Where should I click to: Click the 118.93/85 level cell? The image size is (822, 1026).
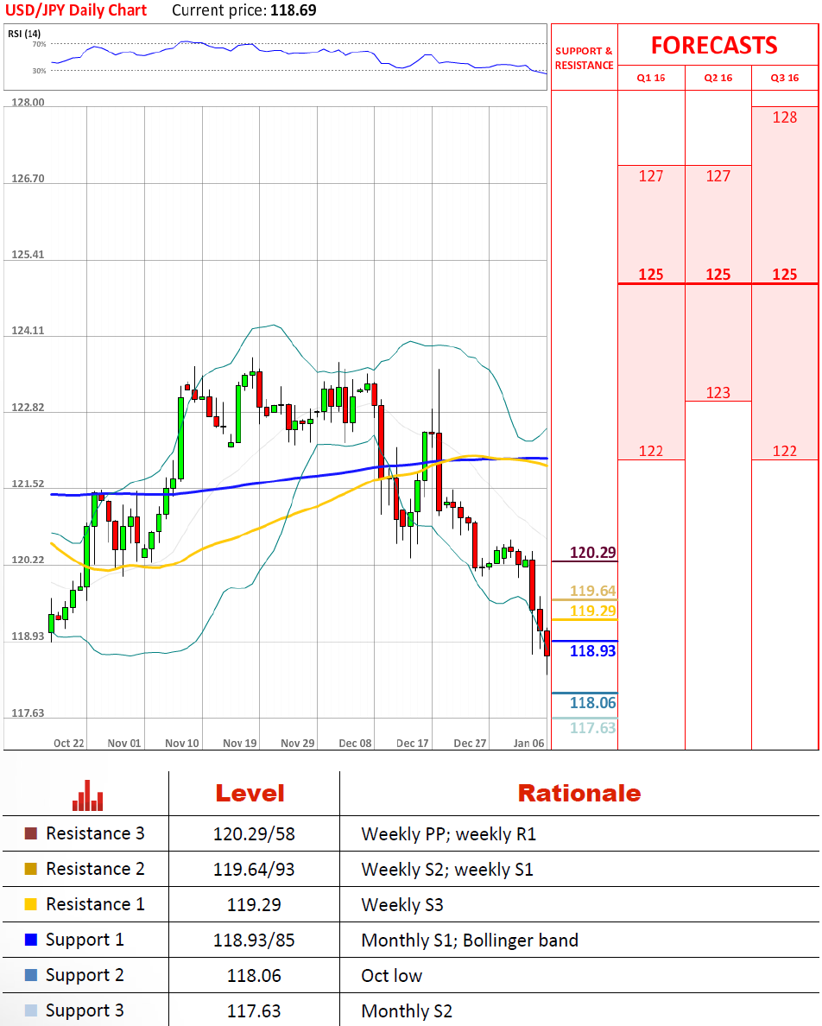(254, 940)
